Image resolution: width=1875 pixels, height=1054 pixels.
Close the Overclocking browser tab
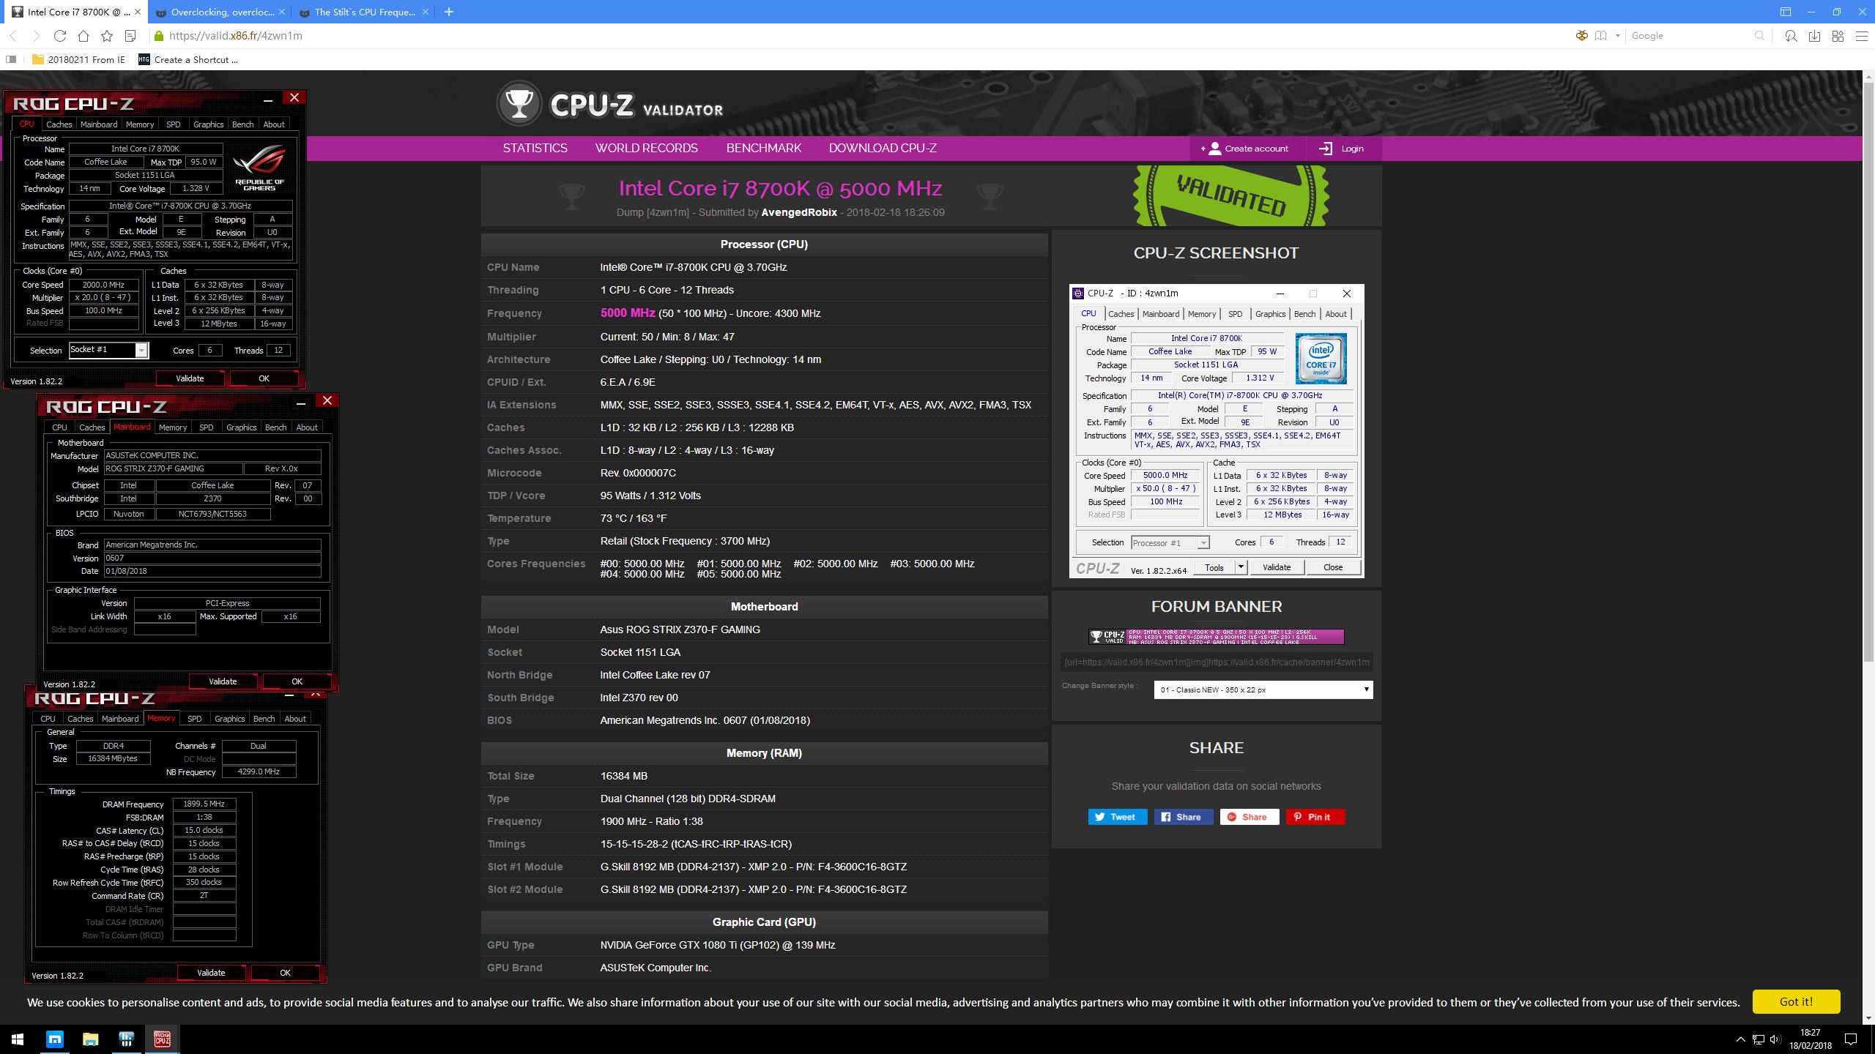[283, 12]
